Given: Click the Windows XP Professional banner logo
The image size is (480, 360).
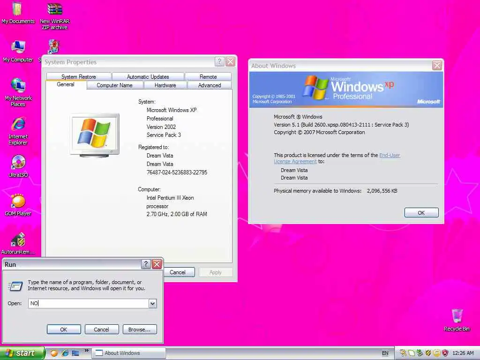Looking at the screenshot, I should click(347, 88).
